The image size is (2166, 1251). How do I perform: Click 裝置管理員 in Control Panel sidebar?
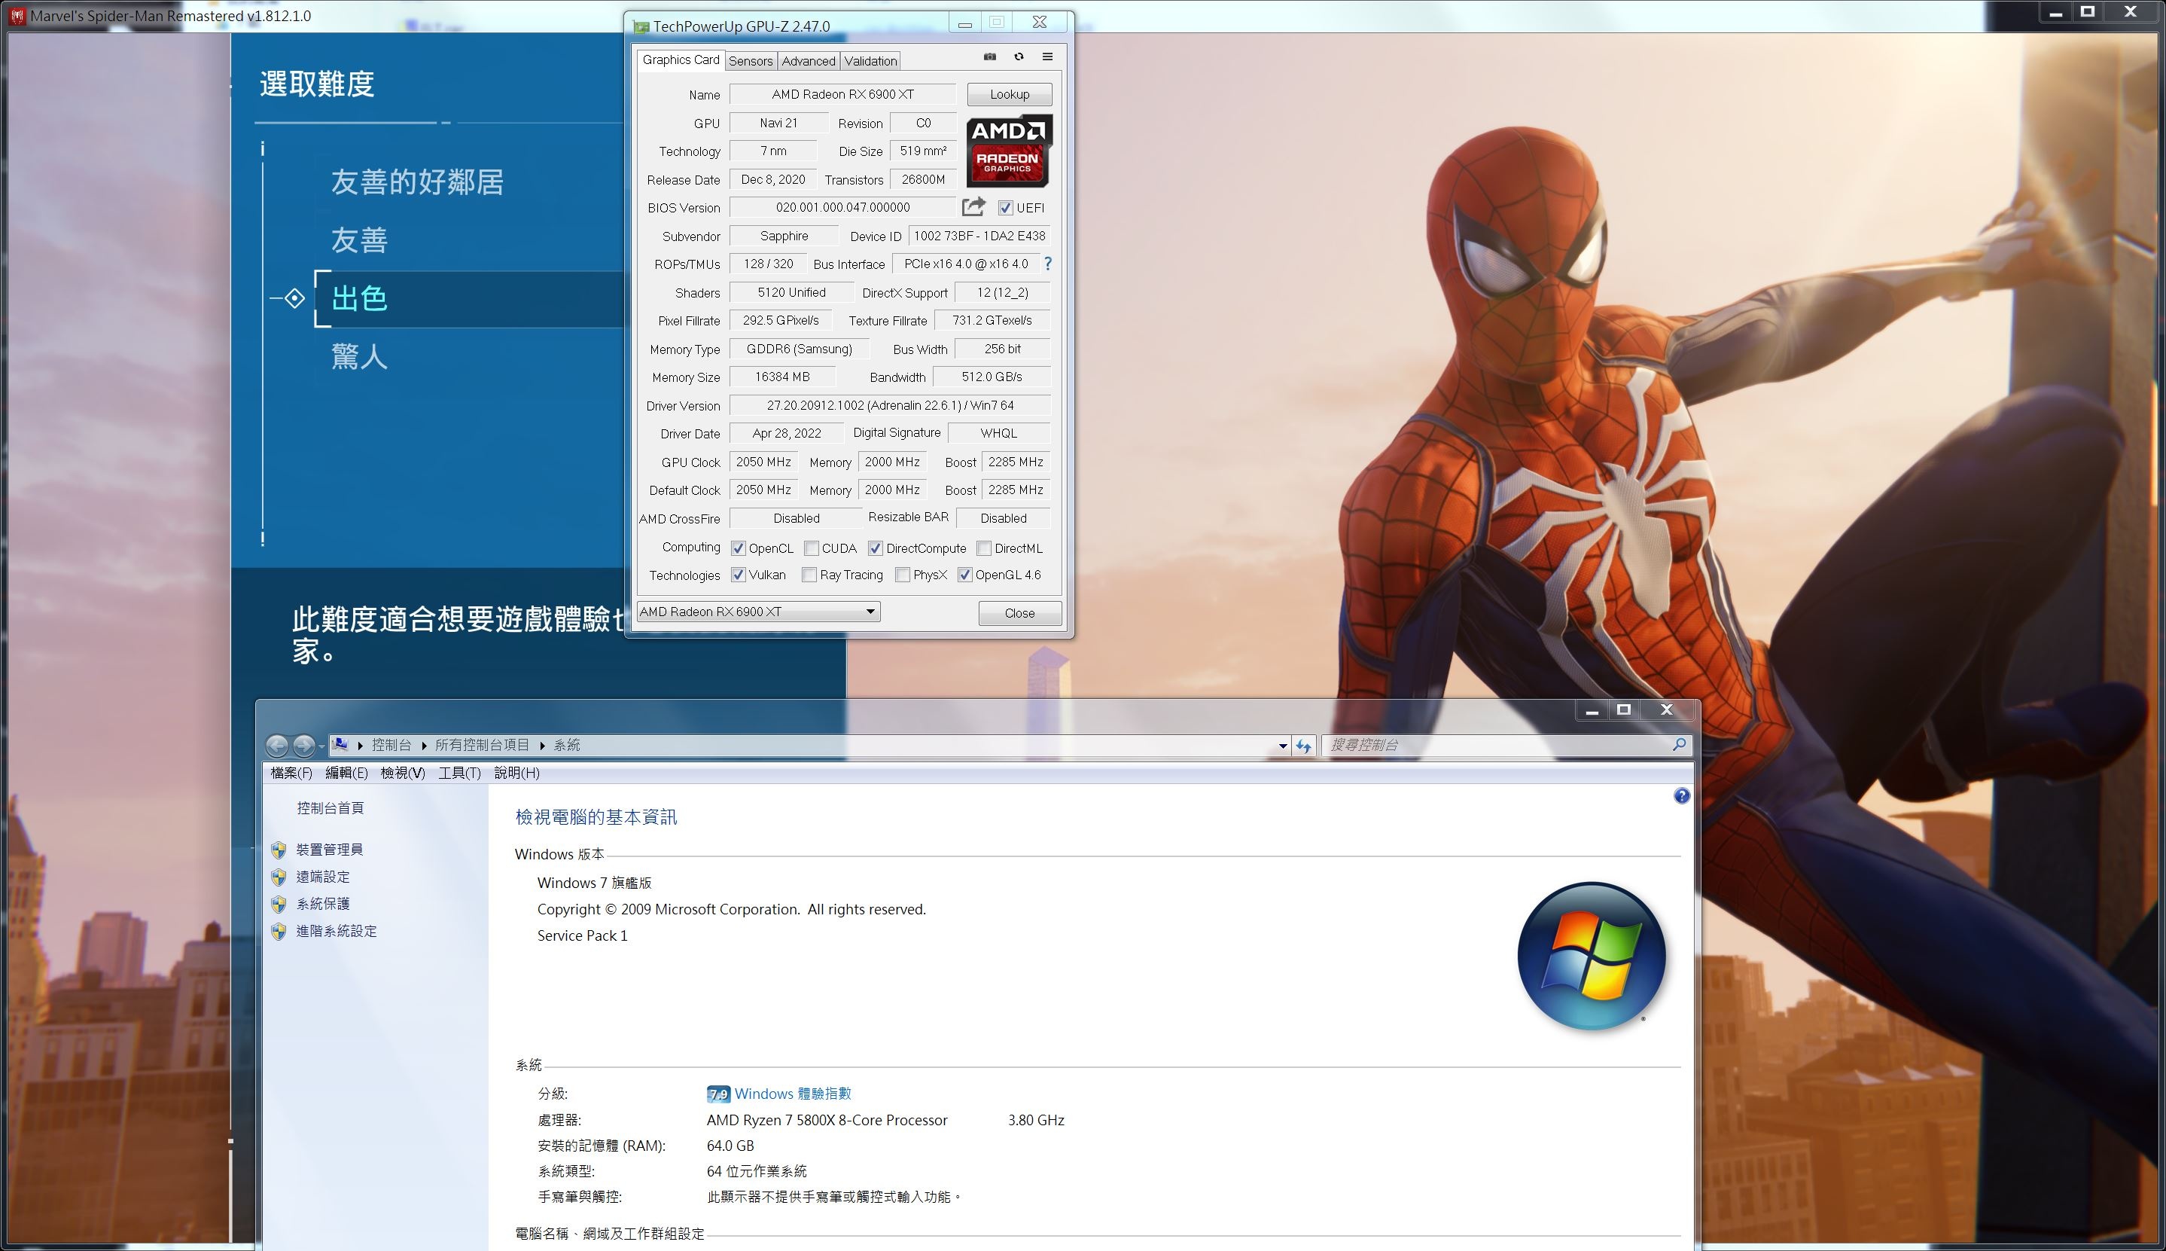click(332, 849)
